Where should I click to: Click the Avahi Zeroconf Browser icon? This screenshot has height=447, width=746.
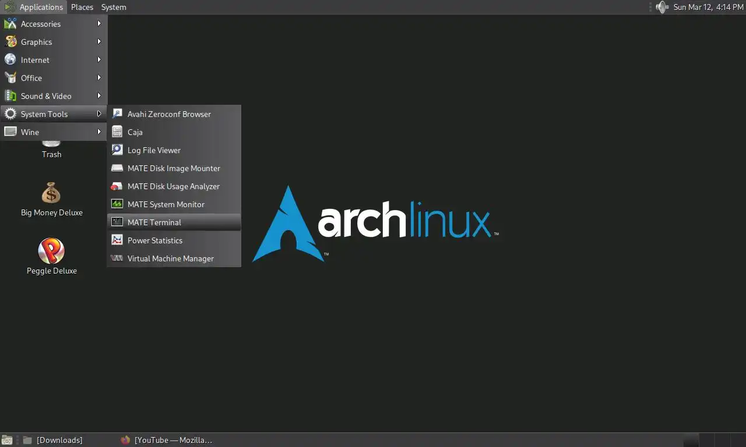(117, 114)
